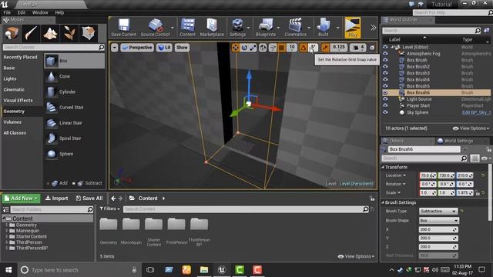The image size is (493, 277).
Task: Toggle visibility of Box Brush6
Action: [x=385, y=92]
